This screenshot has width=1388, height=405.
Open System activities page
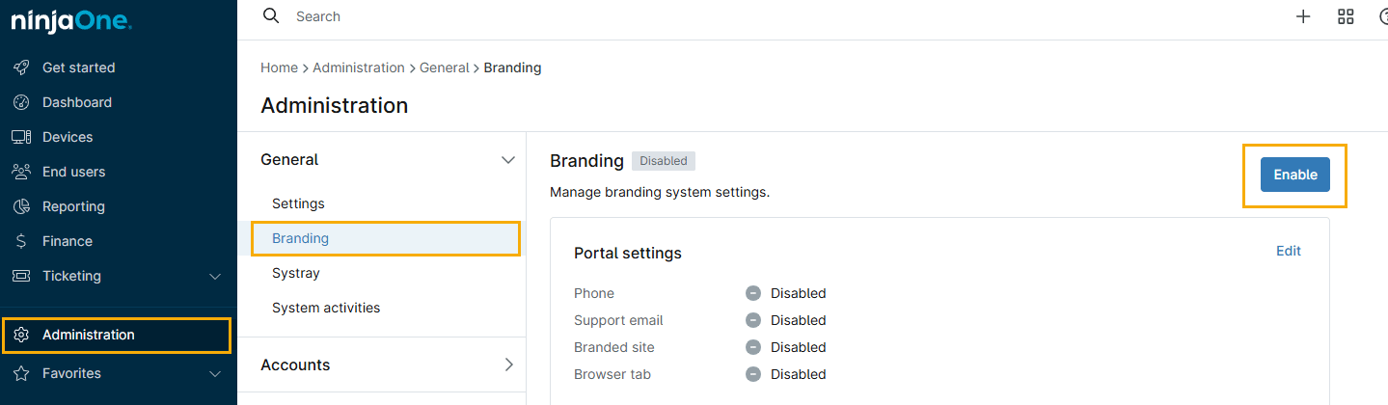326,308
